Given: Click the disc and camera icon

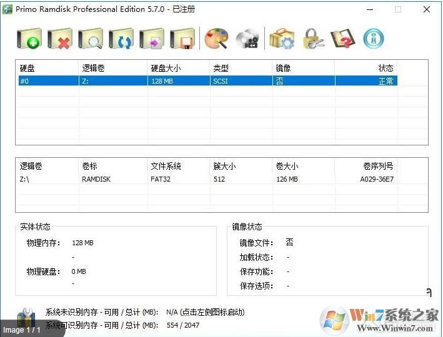Looking at the screenshot, I should pos(247,39).
